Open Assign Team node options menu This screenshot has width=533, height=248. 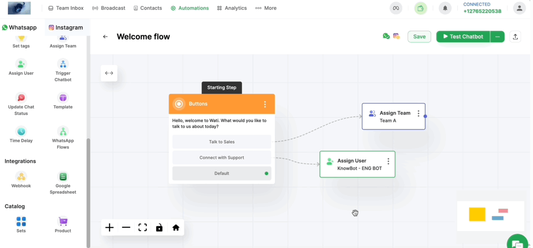click(x=418, y=114)
